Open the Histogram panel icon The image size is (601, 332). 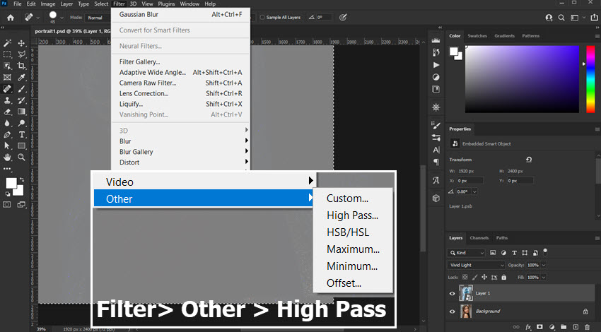coord(436,40)
